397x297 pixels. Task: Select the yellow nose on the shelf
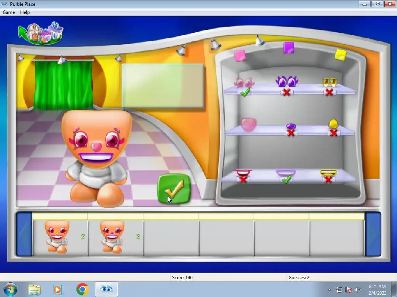coord(333,124)
